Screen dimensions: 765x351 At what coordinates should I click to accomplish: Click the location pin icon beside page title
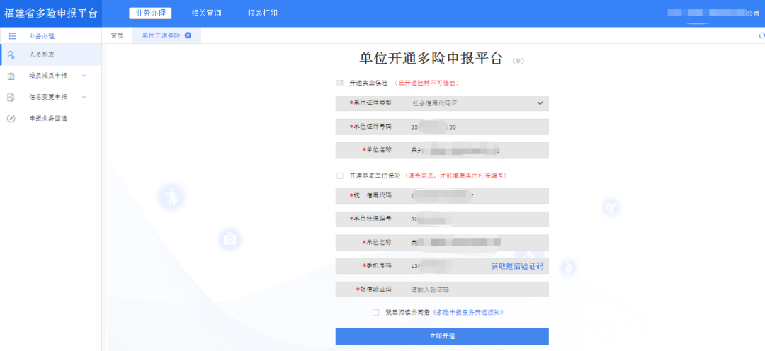click(x=518, y=61)
